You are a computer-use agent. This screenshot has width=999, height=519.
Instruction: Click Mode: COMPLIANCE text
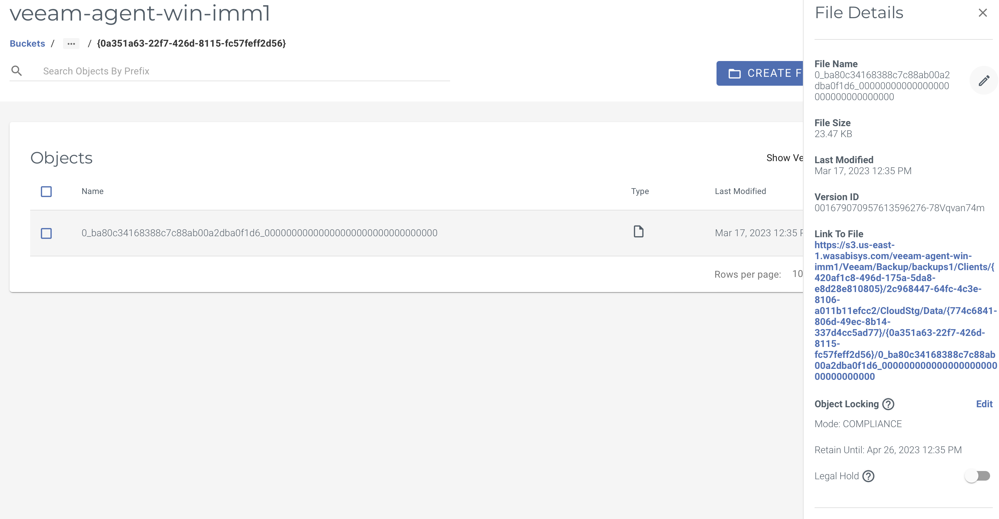pyautogui.click(x=858, y=424)
